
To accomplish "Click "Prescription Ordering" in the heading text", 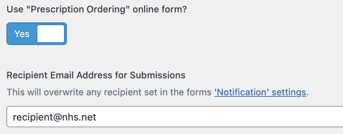I will 79,10.
